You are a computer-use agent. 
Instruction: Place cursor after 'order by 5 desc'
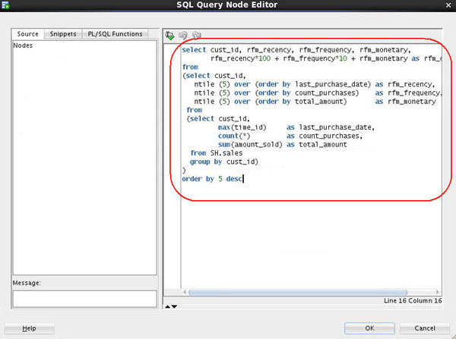click(x=243, y=179)
